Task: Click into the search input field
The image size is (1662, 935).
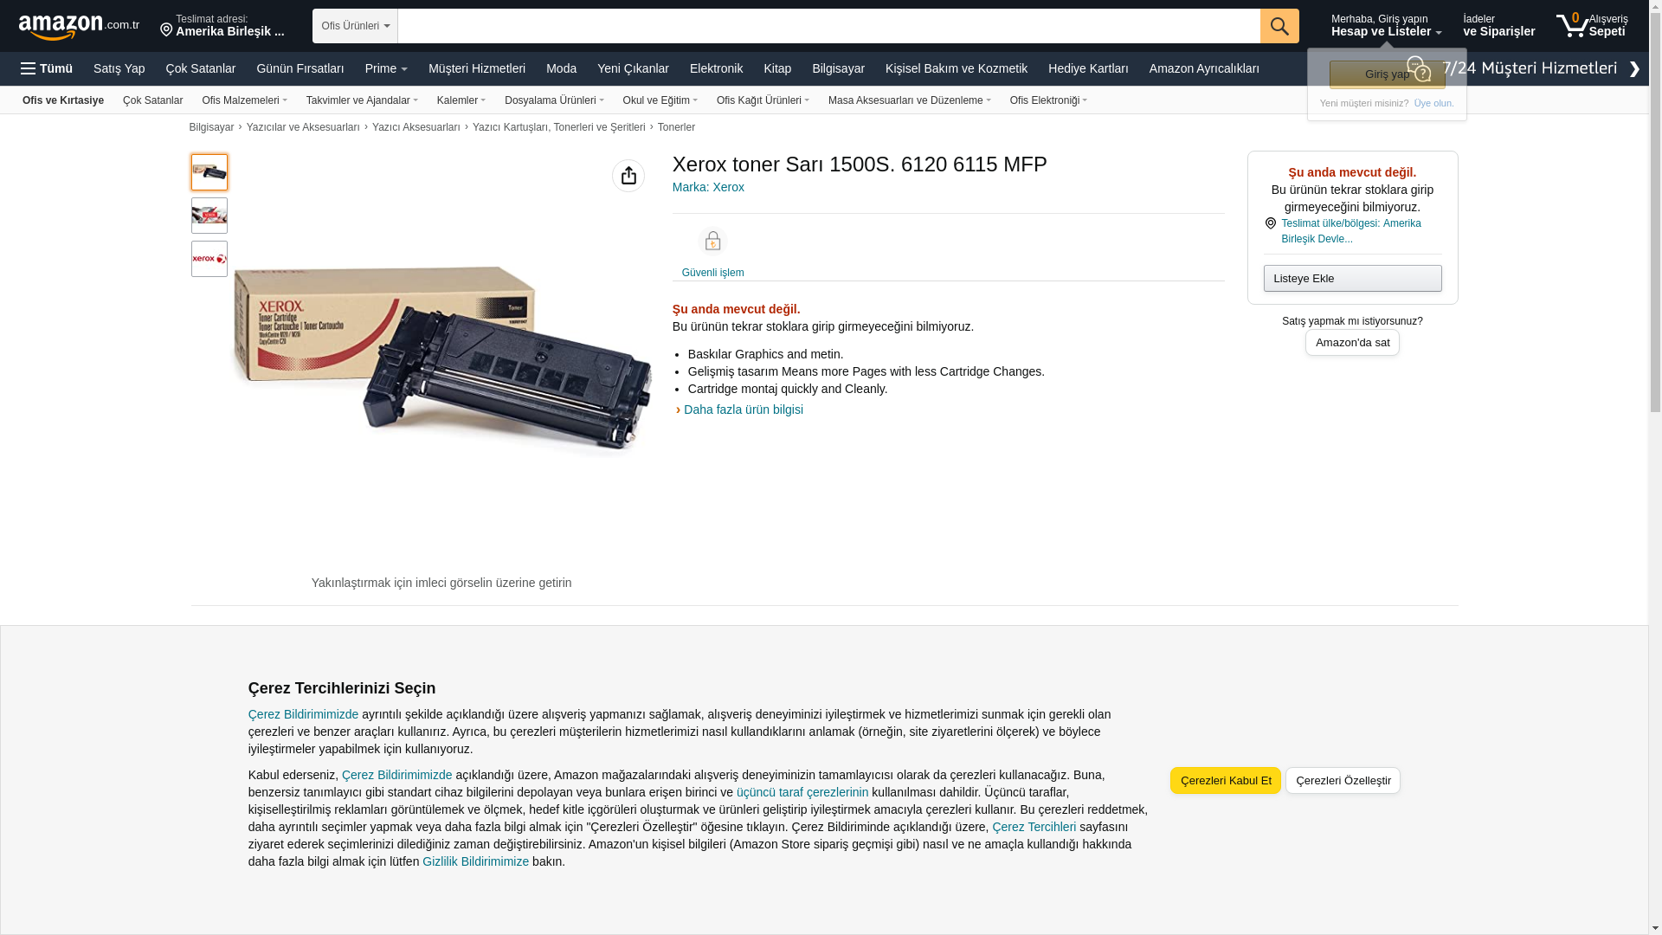Action: pos(828,26)
